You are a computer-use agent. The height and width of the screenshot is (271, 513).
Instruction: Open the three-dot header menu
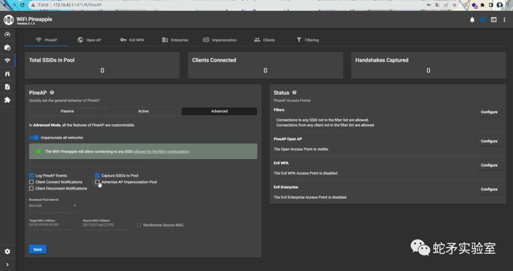pos(504,20)
